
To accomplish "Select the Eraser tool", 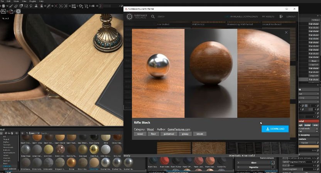I will click(16, 6).
